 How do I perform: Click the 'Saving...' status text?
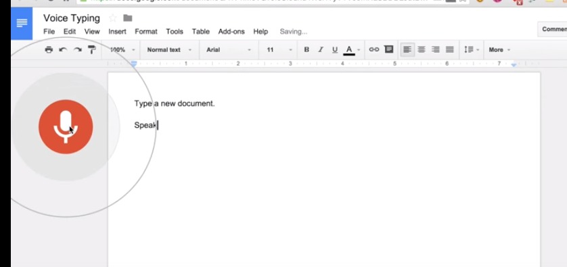294,32
